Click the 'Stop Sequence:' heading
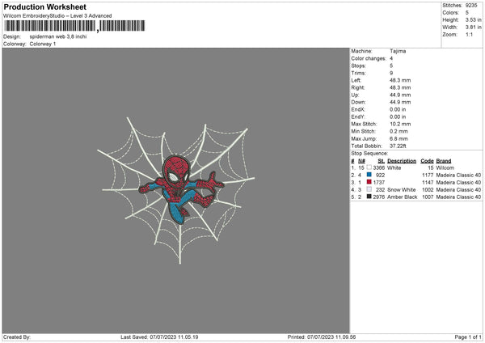485x343 pixels. pos(369,153)
